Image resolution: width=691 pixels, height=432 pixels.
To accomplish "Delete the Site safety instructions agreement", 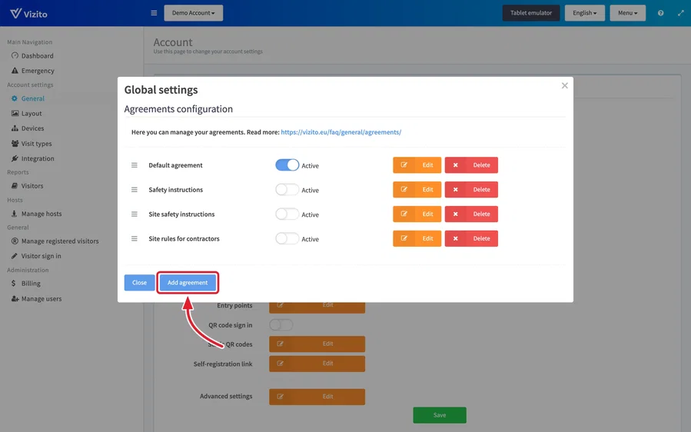I will tap(471, 214).
